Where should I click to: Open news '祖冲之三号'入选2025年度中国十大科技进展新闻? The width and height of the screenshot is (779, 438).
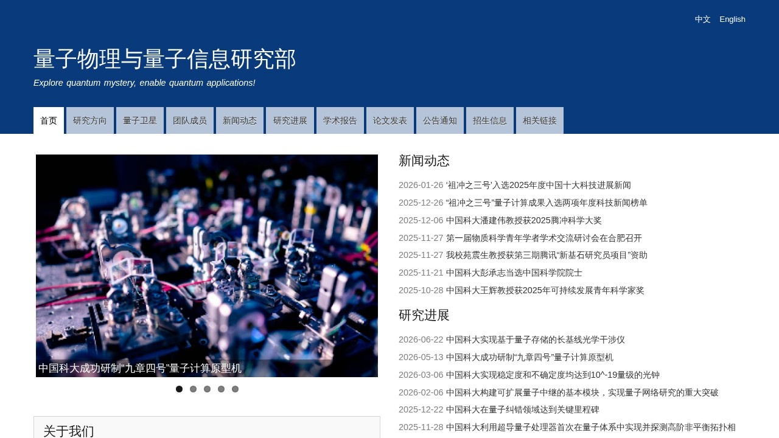pos(539,185)
